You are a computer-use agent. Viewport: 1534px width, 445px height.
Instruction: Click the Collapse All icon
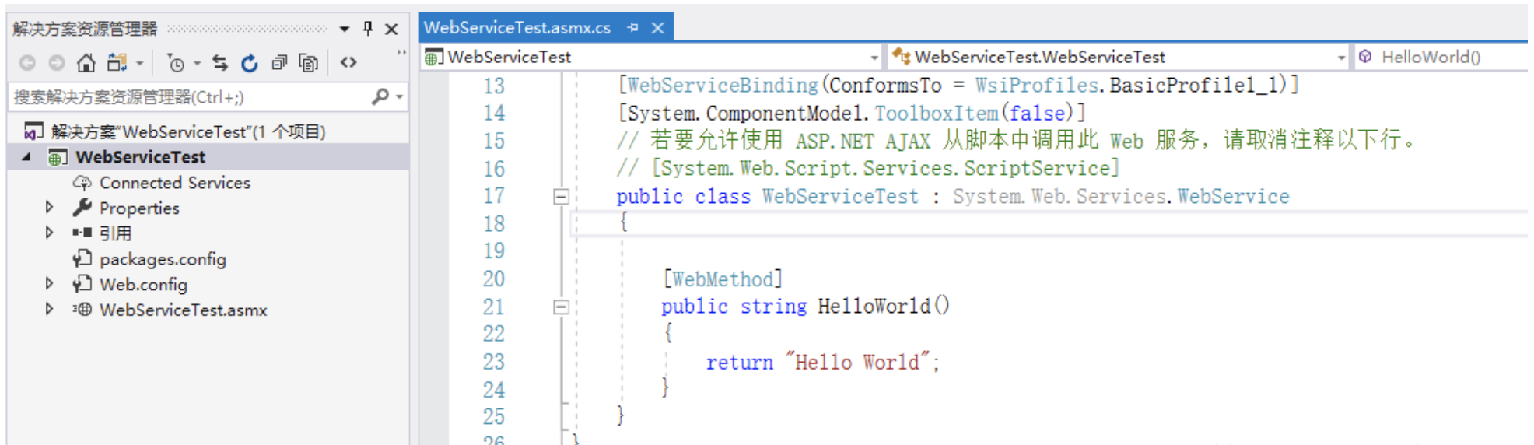[x=279, y=63]
